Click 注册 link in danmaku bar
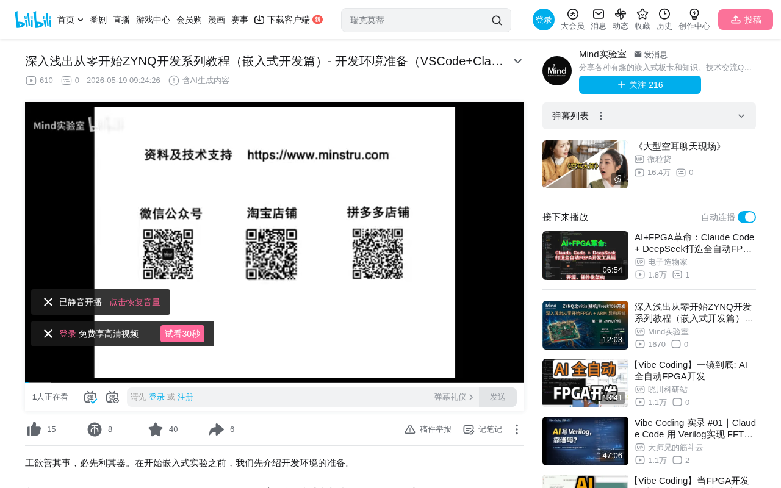The width and height of the screenshot is (781, 488). (x=185, y=397)
